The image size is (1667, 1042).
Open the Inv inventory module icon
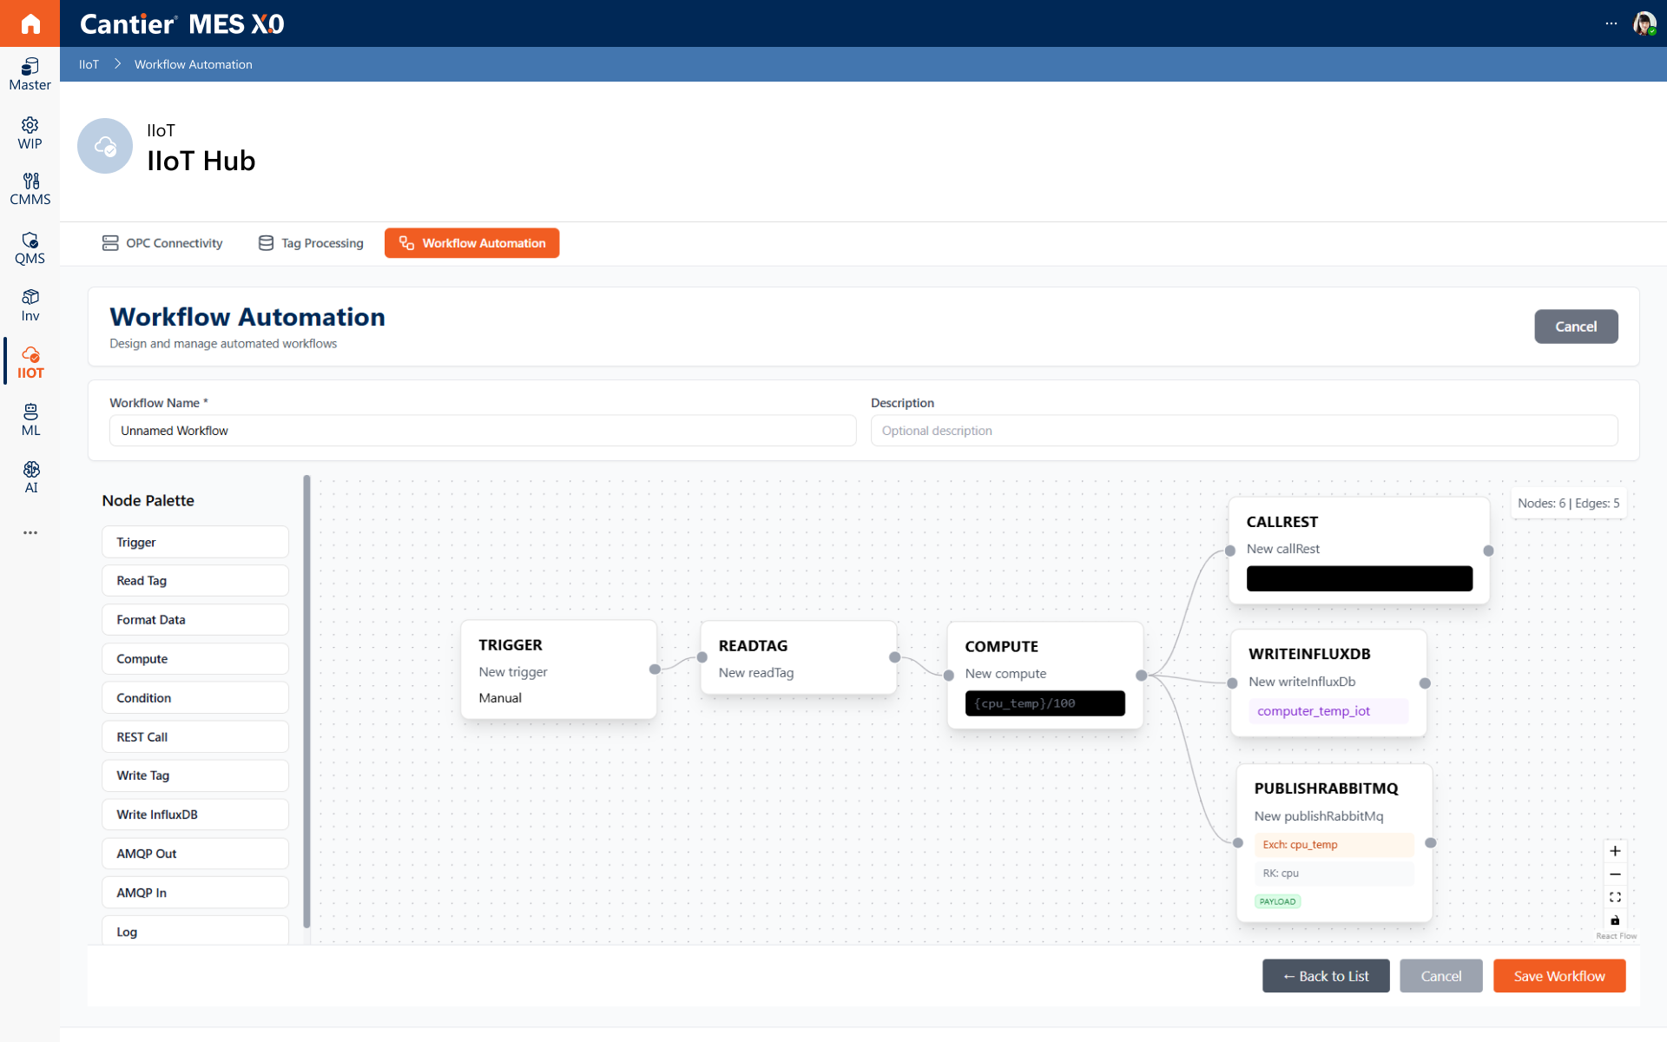coord(30,306)
